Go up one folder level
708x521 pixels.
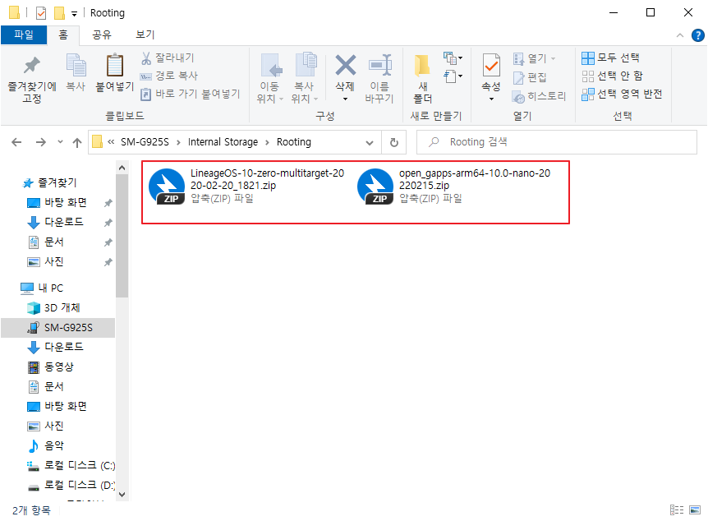[77, 143]
